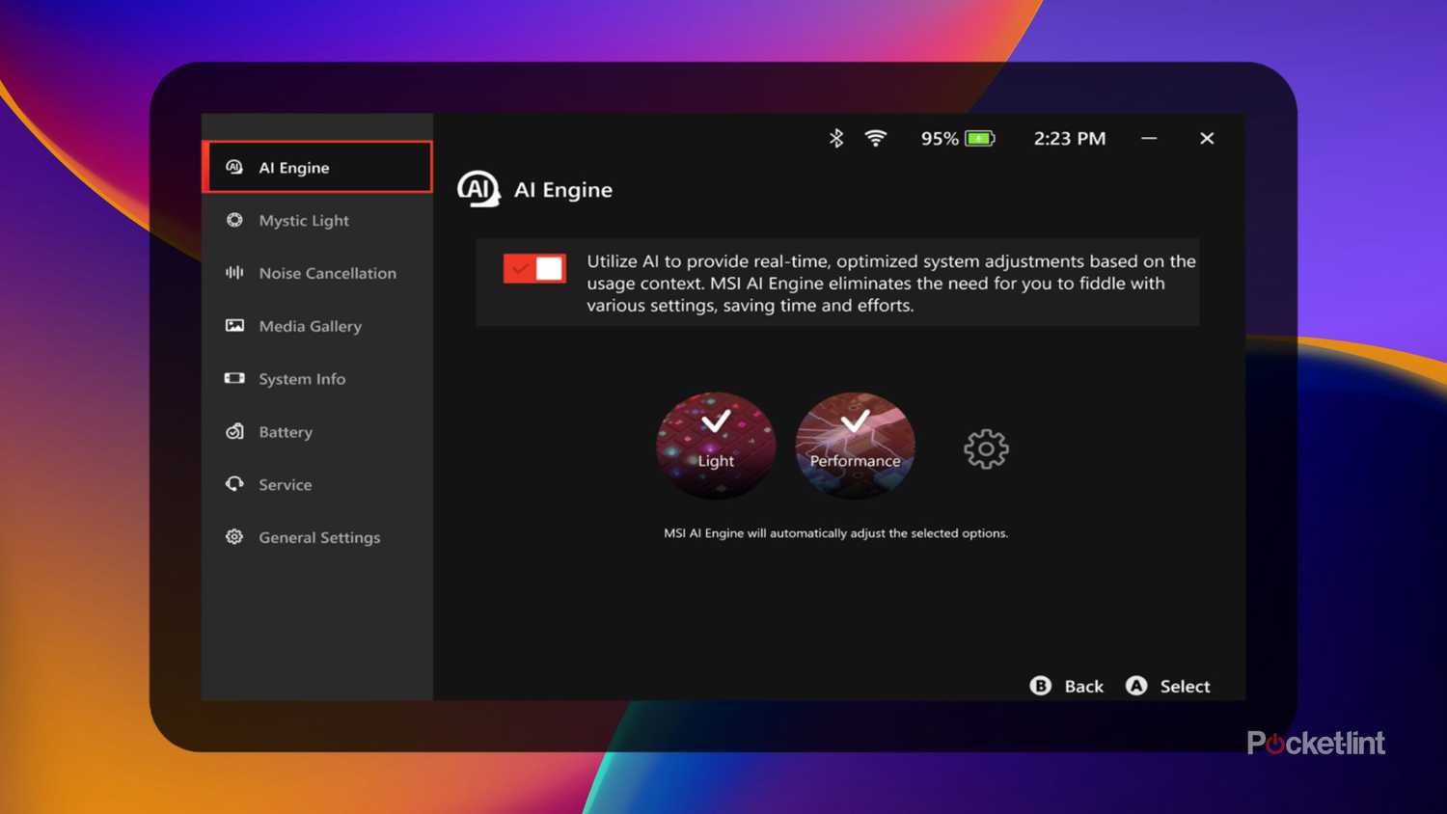Click the Battery sidebar icon
This screenshot has width=1447, height=814.
pyautogui.click(x=234, y=431)
